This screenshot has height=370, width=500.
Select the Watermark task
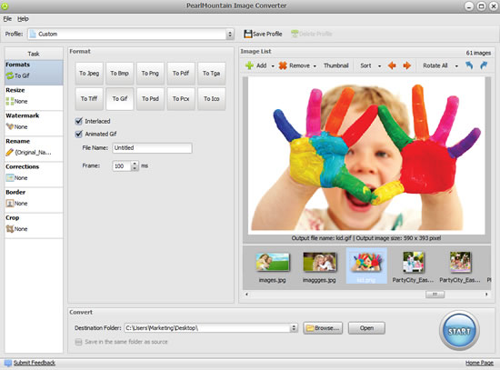(x=34, y=124)
